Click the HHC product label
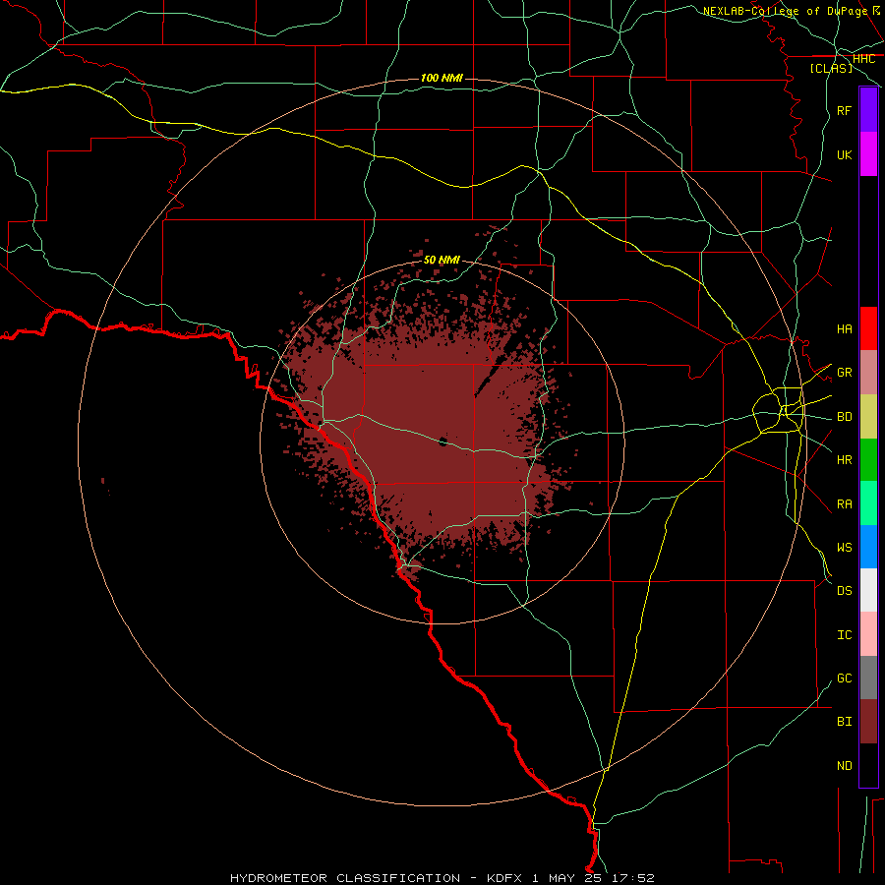This screenshot has width=885, height=885. point(863,59)
